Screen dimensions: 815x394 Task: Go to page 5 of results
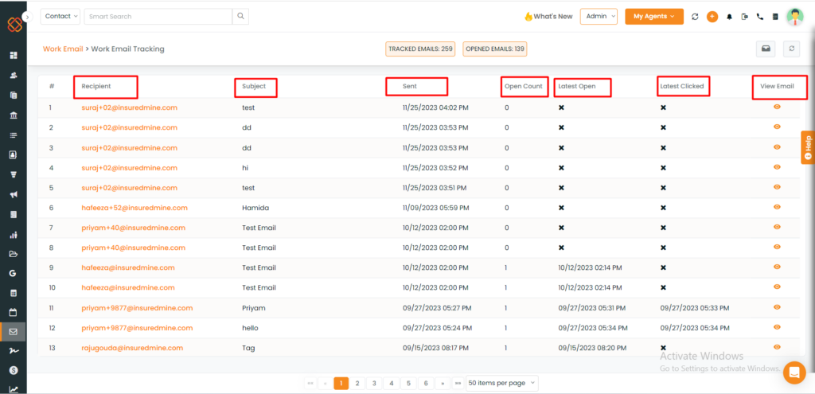[408, 383]
